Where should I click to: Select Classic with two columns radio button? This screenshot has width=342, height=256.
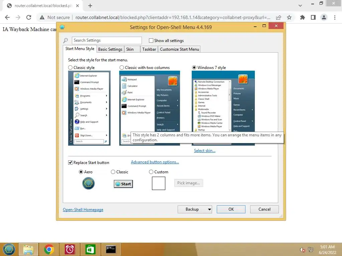point(122,67)
